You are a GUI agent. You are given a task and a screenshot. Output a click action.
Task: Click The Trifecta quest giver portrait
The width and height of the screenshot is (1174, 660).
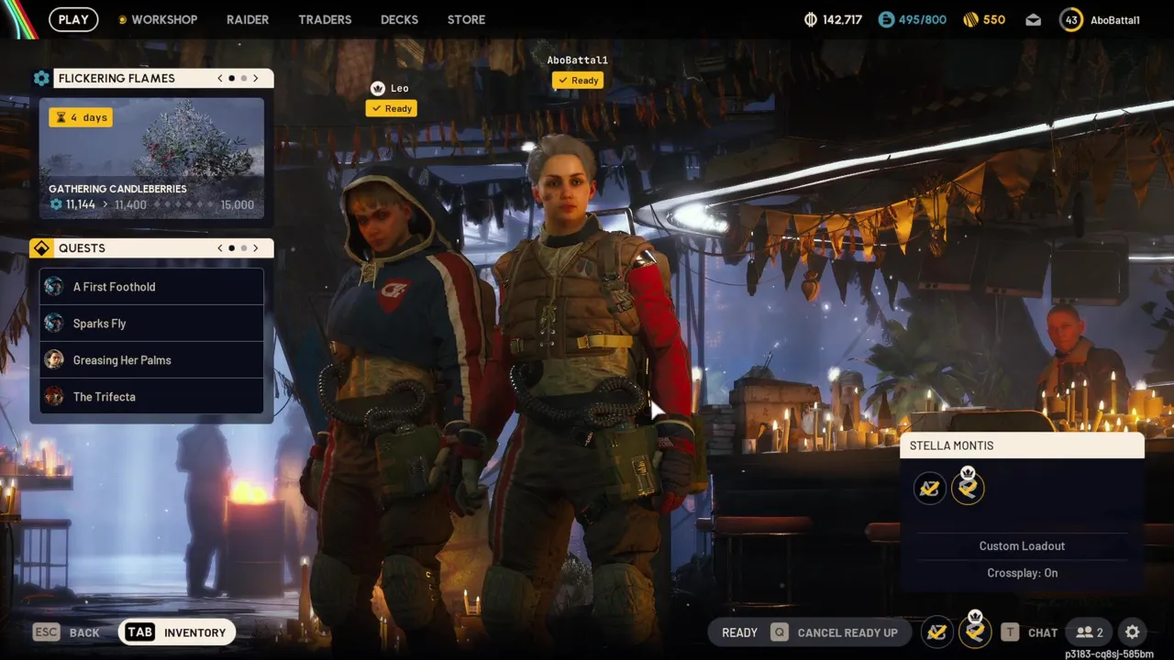(54, 397)
